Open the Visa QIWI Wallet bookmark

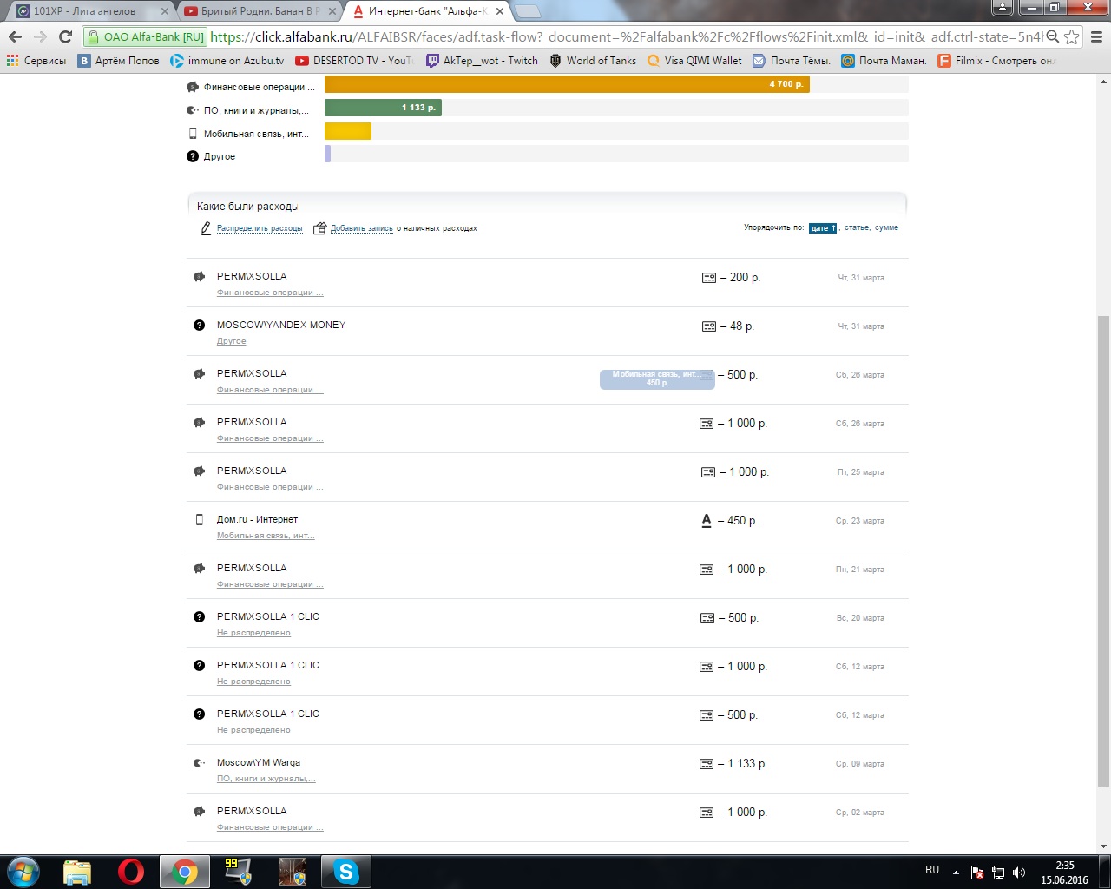(694, 61)
